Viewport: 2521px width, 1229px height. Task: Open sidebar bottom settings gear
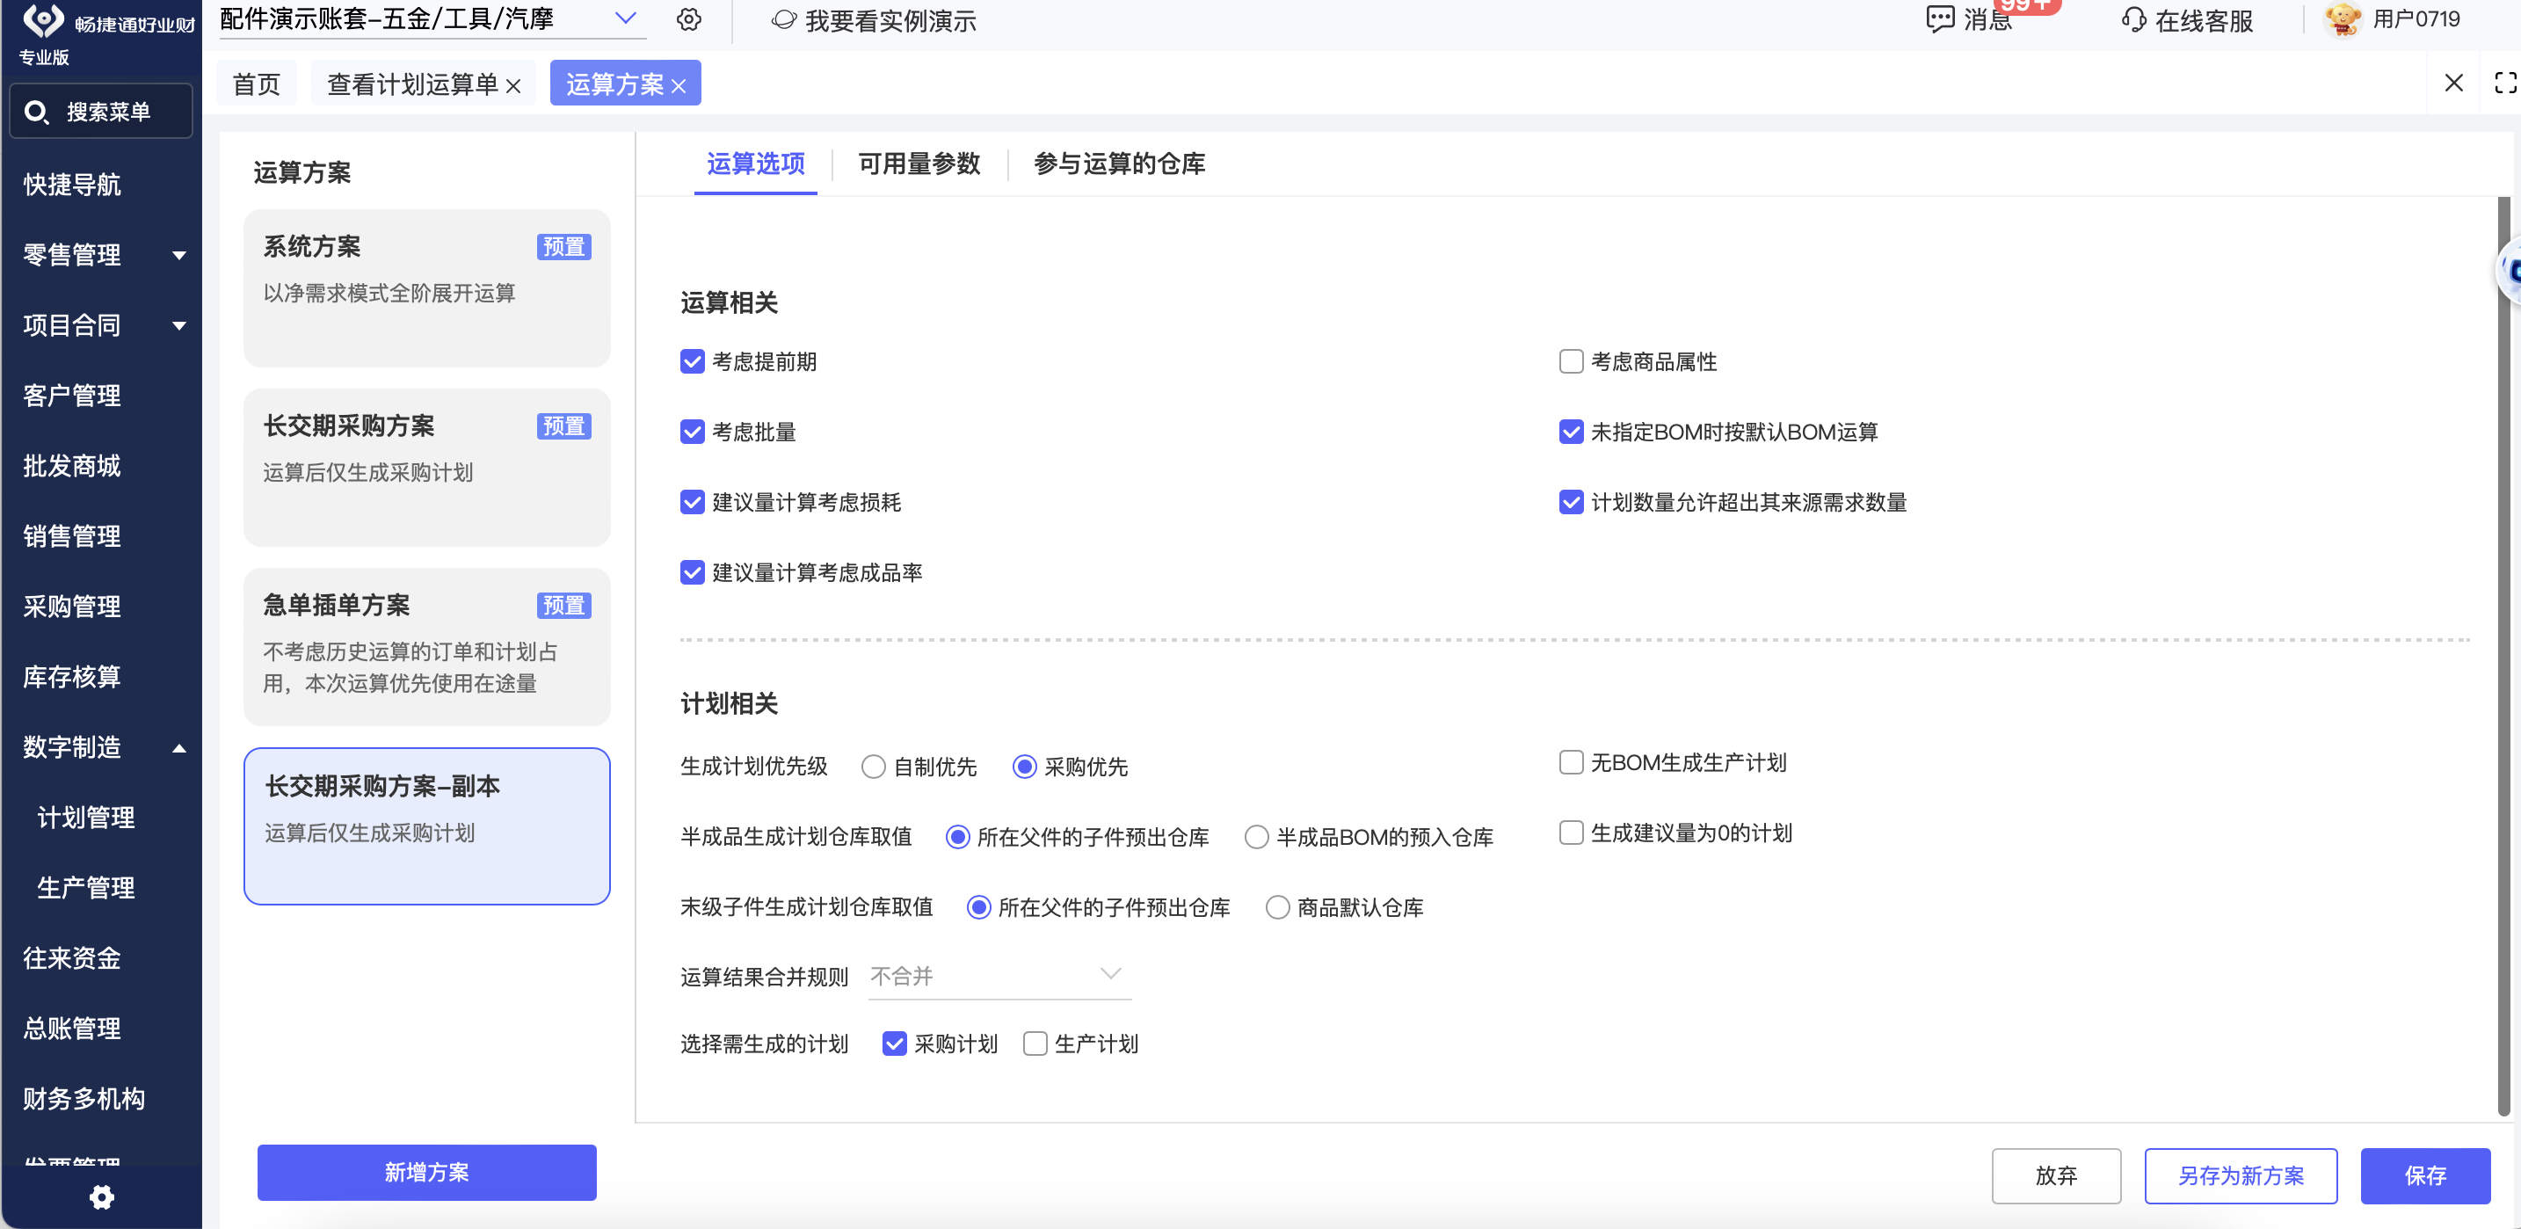[102, 1196]
